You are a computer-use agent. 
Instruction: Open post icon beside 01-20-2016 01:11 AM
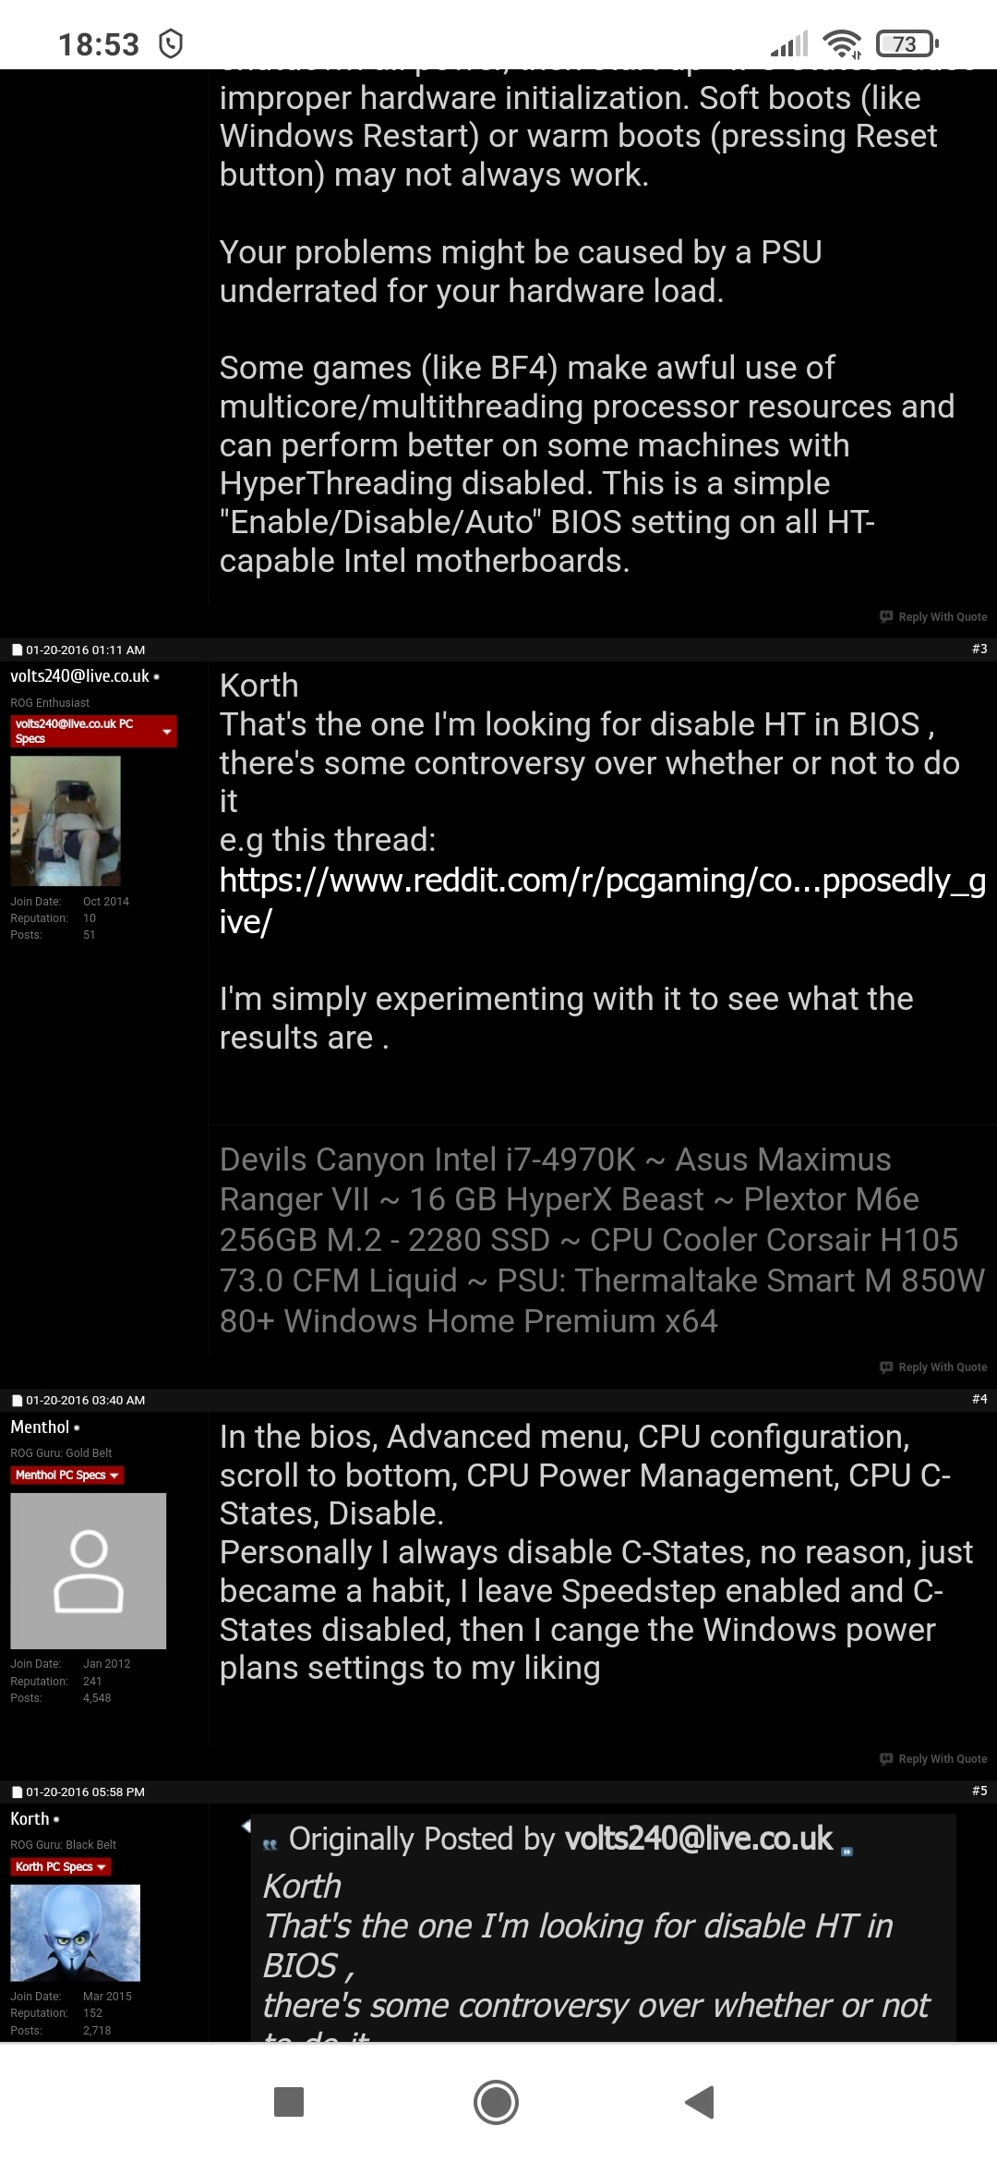click(x=17, y=650)
